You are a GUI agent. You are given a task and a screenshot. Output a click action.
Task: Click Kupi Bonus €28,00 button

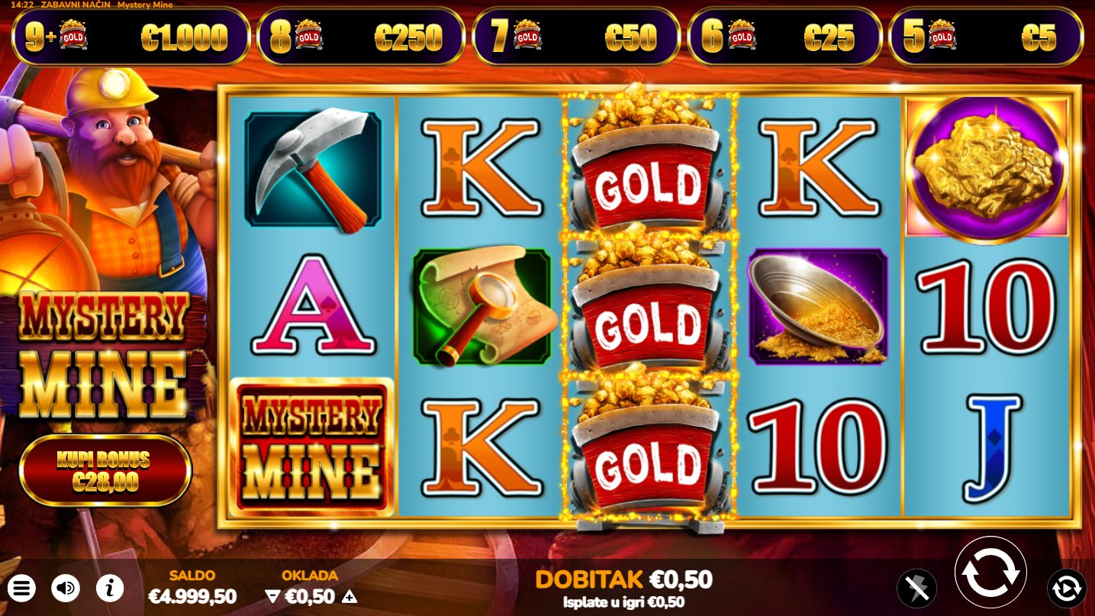105,470
